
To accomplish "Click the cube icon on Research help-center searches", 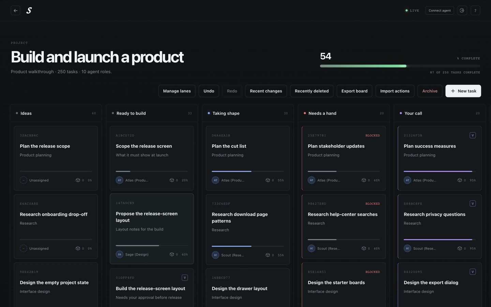I will pos(364,248).
